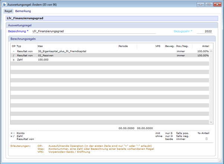
Task: Minimize the Auswertungsregel window
Action: (x=201, y=4)
